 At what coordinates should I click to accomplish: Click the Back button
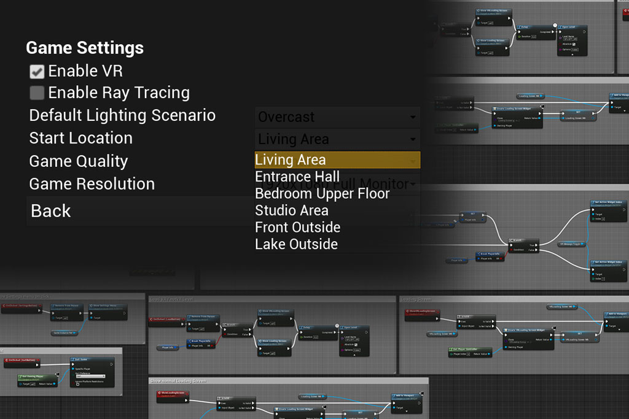coord(51,211)
